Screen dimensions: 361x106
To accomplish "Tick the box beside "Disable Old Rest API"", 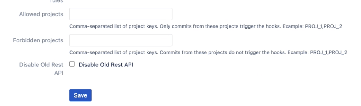I will (x=72, y=65).
